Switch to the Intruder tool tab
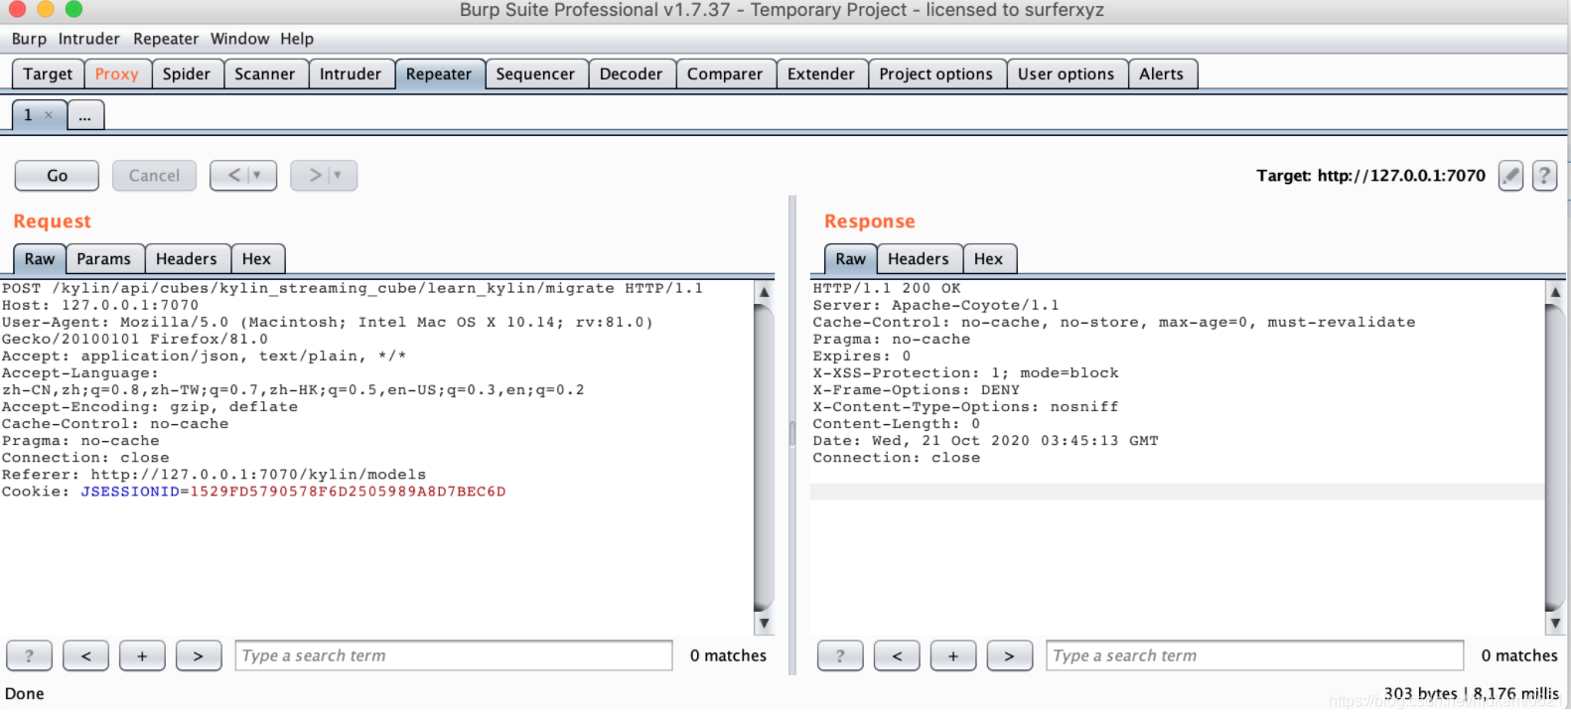This screenshot has width=1571, height=719. [351, 74]
